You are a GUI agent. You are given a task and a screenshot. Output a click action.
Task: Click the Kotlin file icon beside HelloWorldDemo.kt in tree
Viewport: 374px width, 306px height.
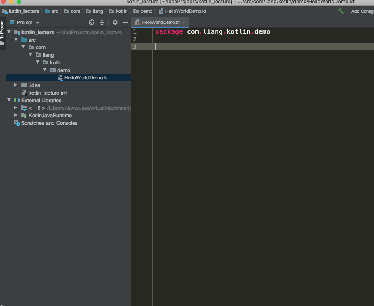[60, 77]
